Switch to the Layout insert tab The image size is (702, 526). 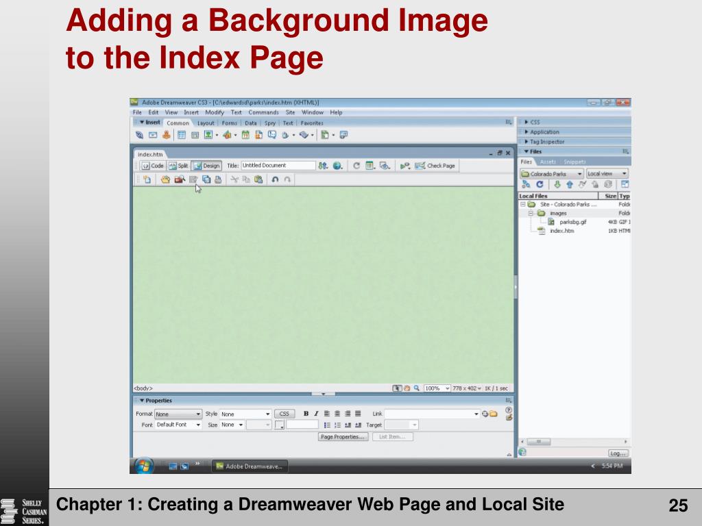click(x=206, y=123)
